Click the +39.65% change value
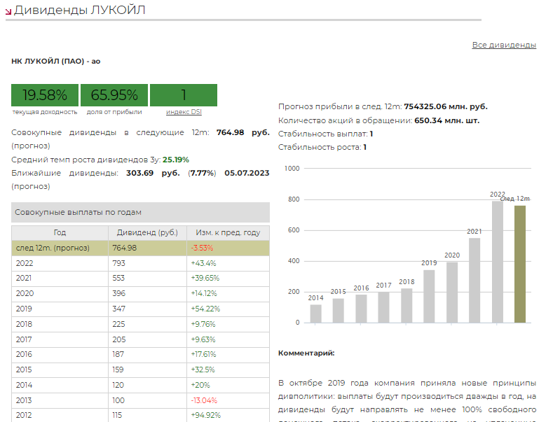560x422 pixels. 205,278
